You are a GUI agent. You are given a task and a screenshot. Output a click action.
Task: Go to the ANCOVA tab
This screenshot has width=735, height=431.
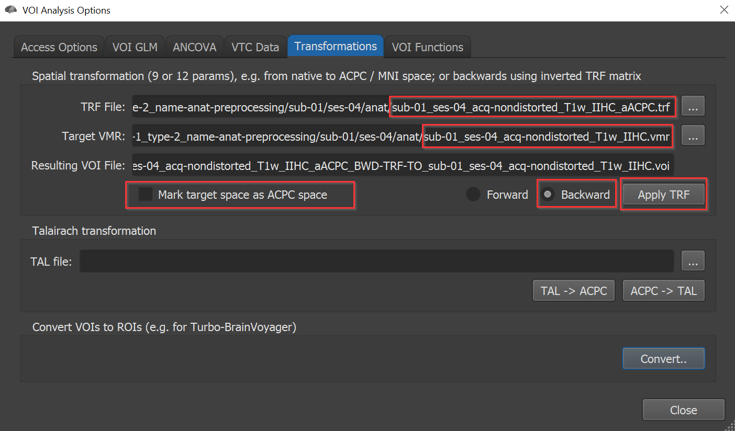coord(195,47)
